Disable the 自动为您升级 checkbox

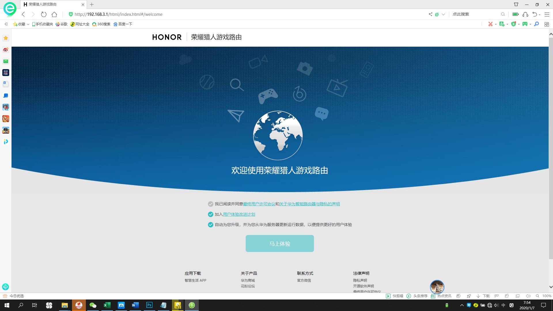(210, 225)
